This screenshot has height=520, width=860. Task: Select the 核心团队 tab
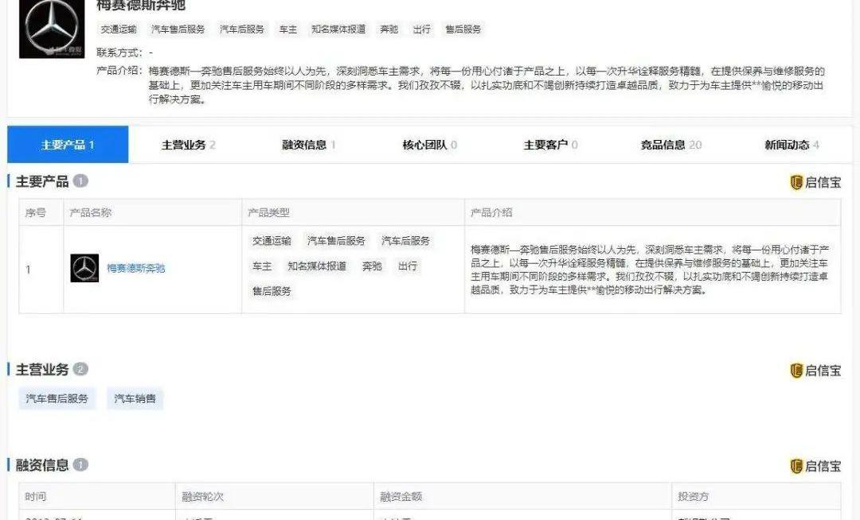pyautogui.click(x=429, y=145)
